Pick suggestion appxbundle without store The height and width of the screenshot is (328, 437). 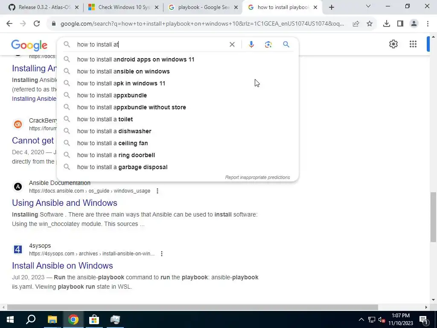coord(178,107)
